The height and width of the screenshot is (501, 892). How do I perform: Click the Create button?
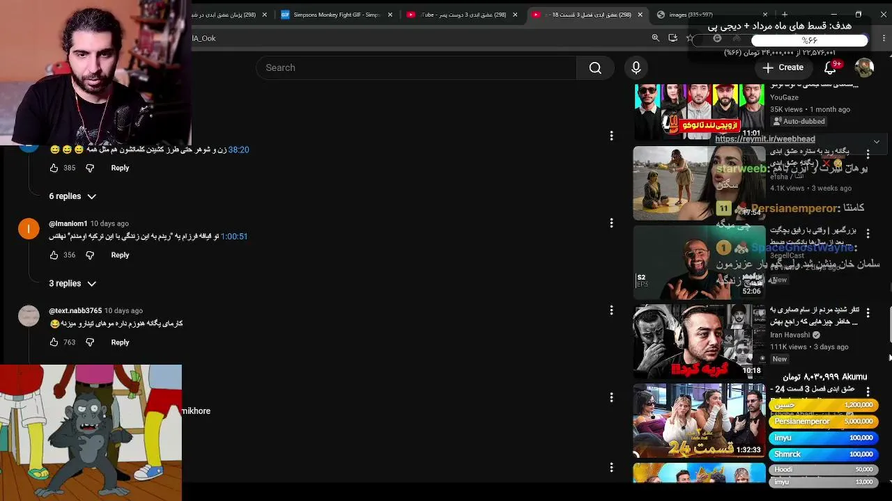click(783, 67)
